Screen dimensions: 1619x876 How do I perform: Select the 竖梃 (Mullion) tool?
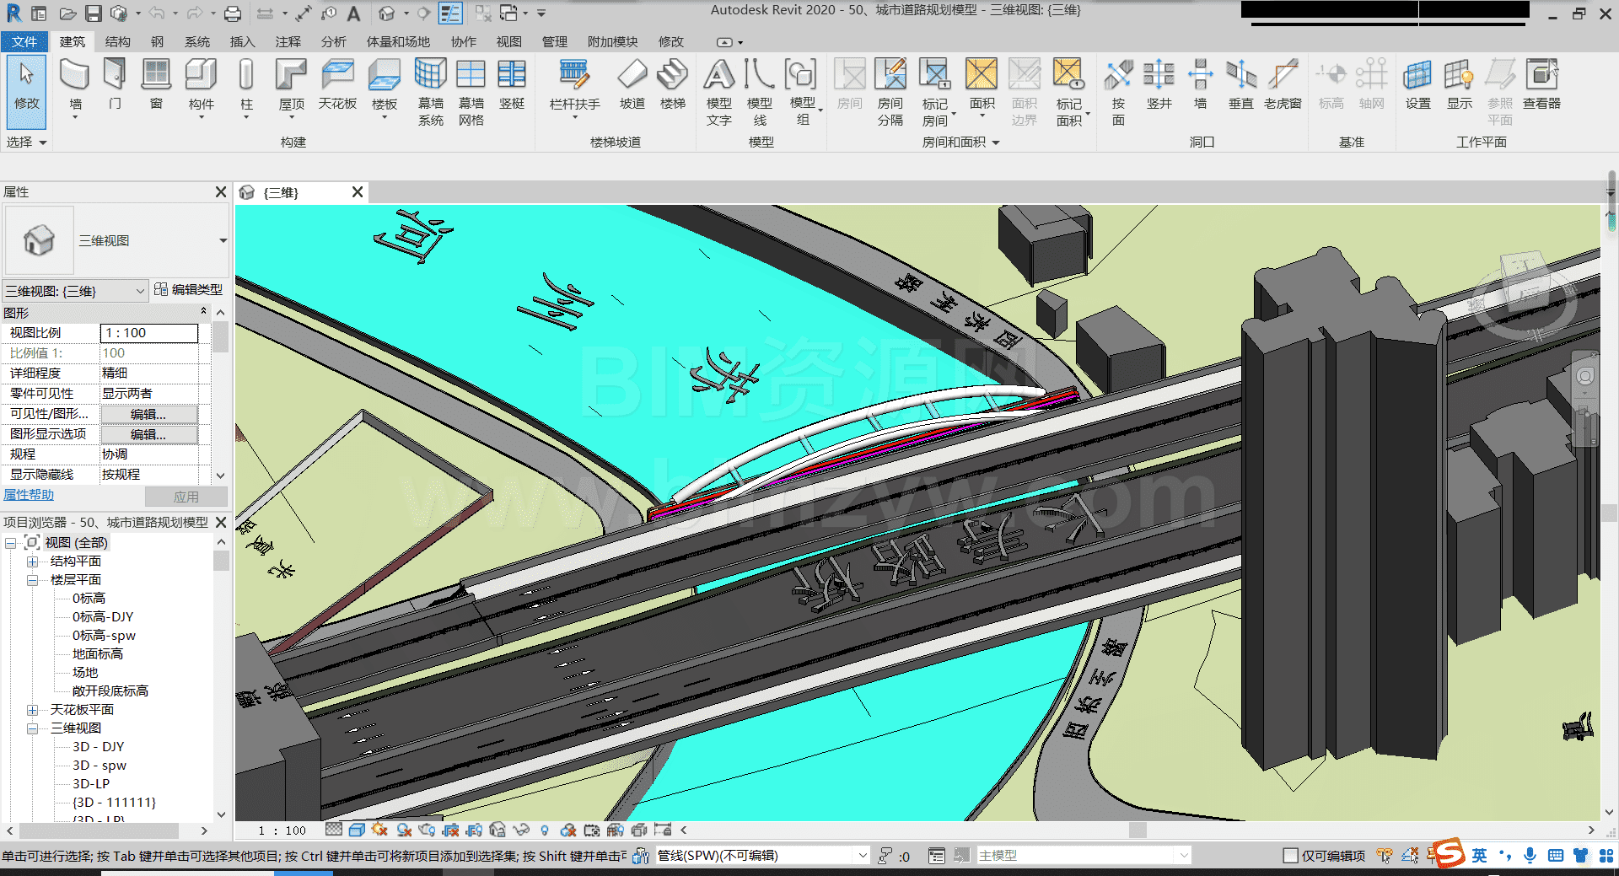click(x=512, y=84)
